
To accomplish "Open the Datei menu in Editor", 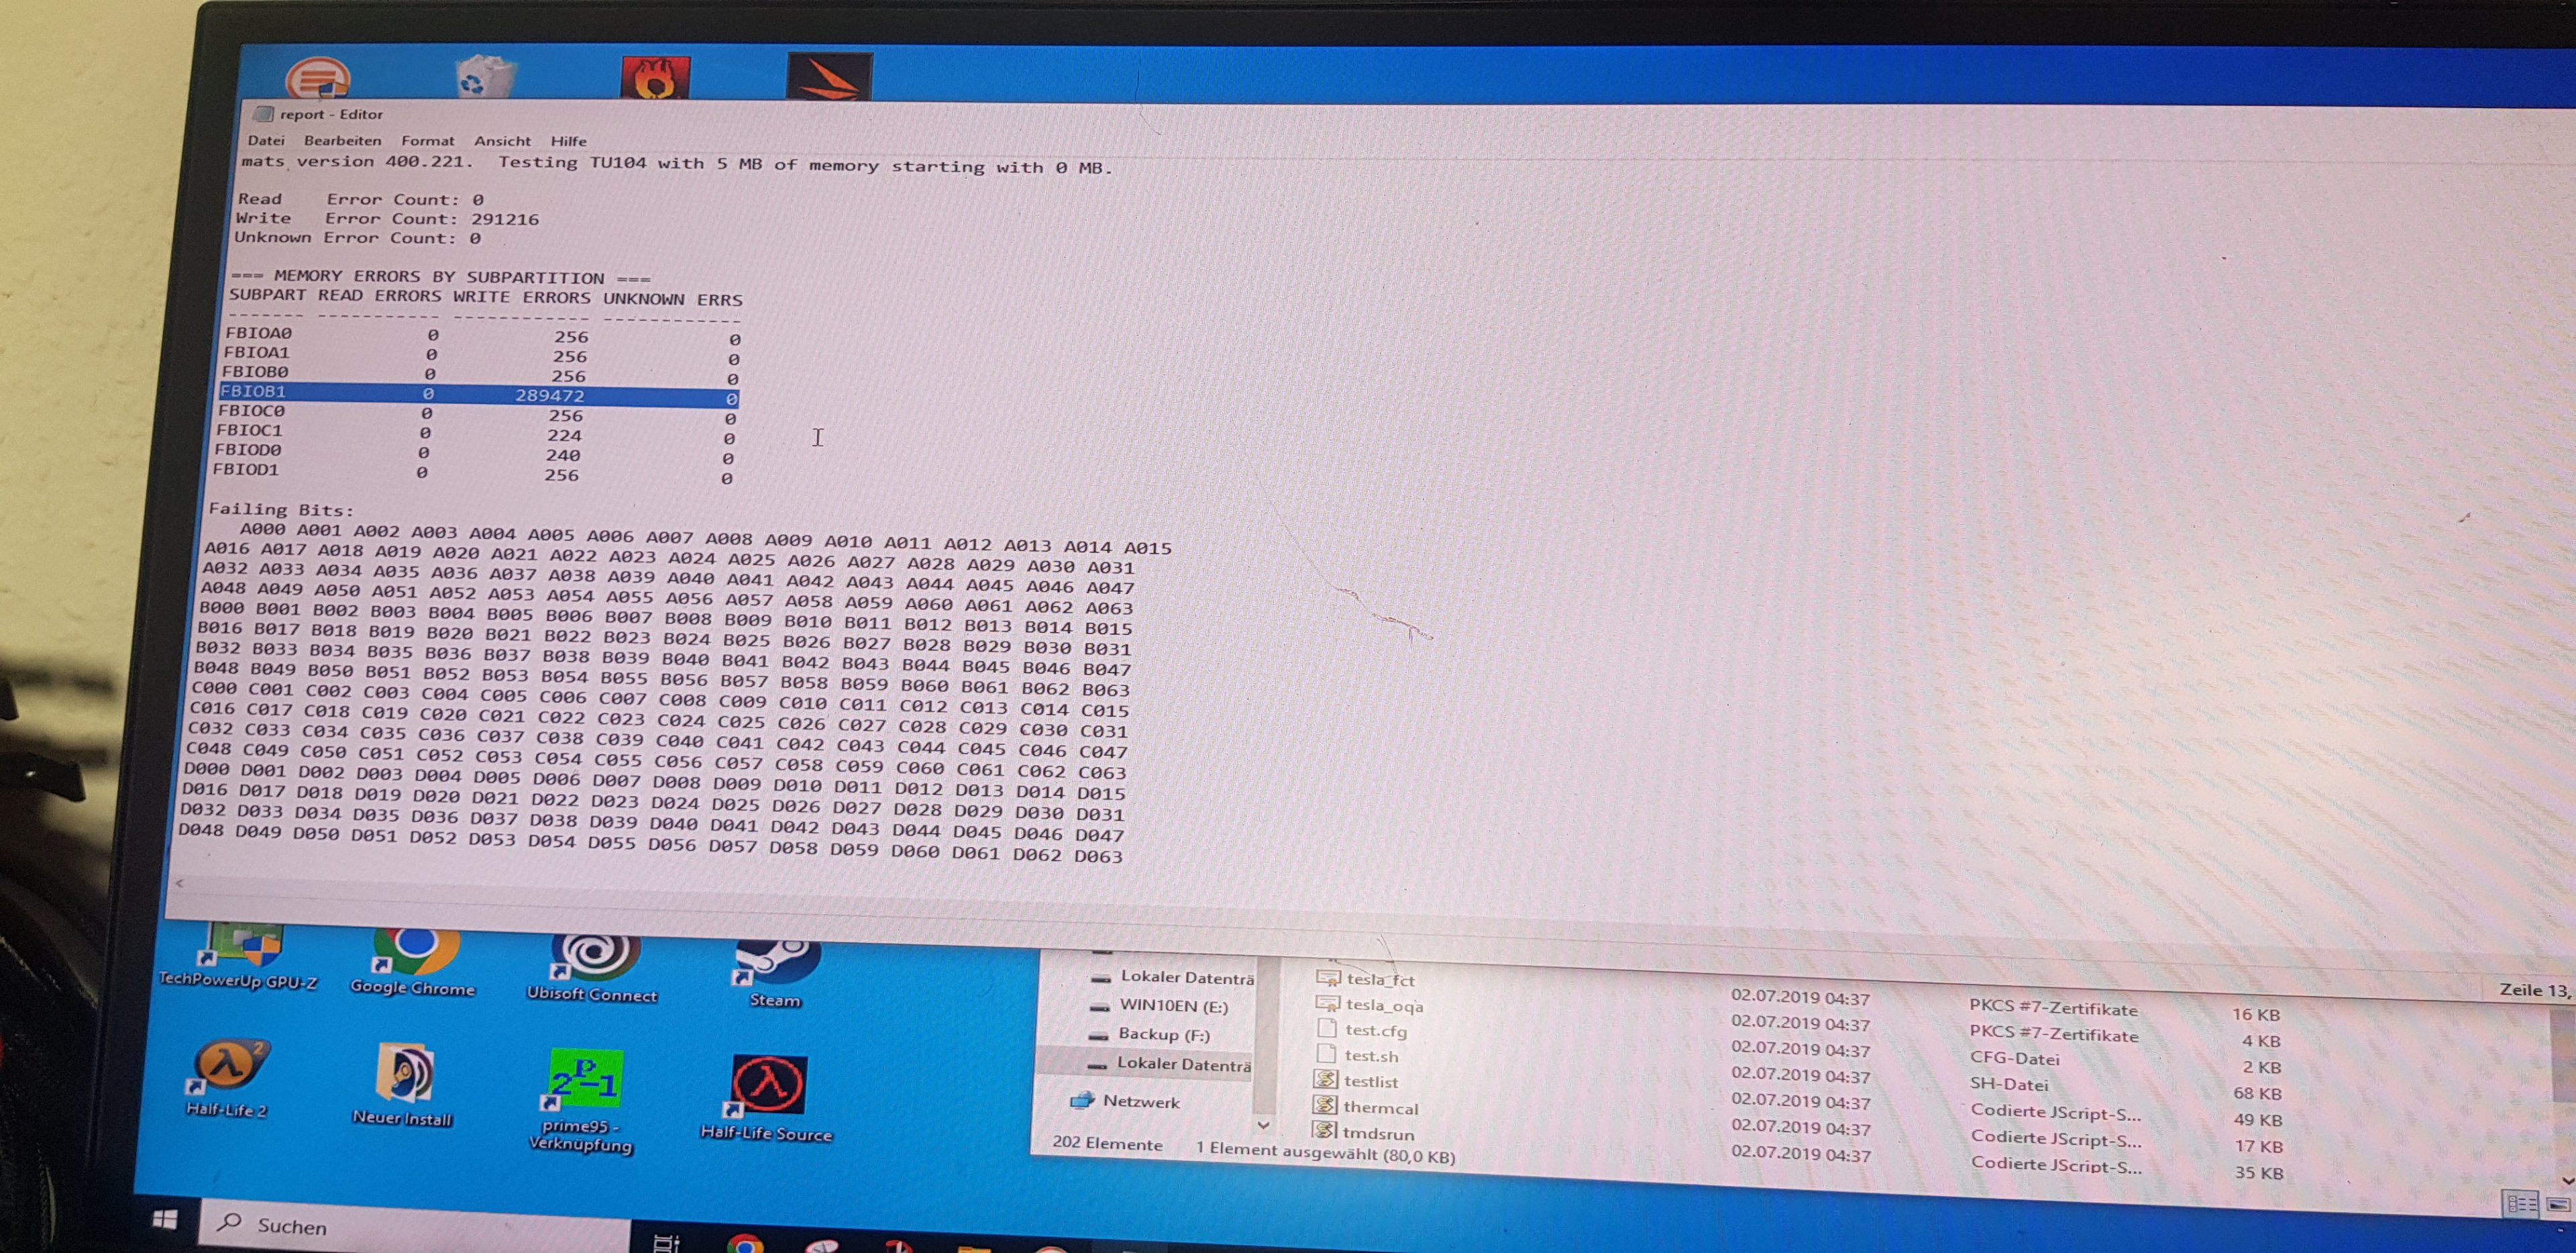I will coord(266,140).
